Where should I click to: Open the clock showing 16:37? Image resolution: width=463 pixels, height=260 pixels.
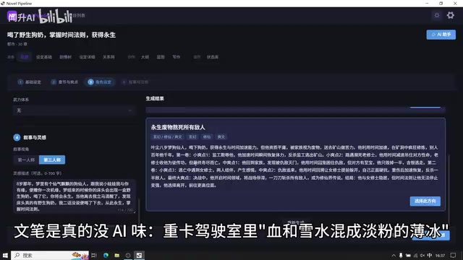pos(440,256)
